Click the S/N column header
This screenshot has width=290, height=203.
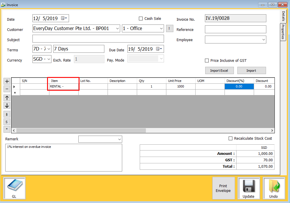click(34, 81)
